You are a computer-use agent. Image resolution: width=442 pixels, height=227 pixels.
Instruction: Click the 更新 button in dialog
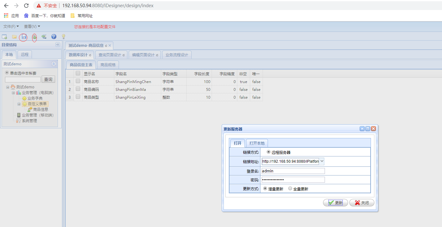[336, 203]
